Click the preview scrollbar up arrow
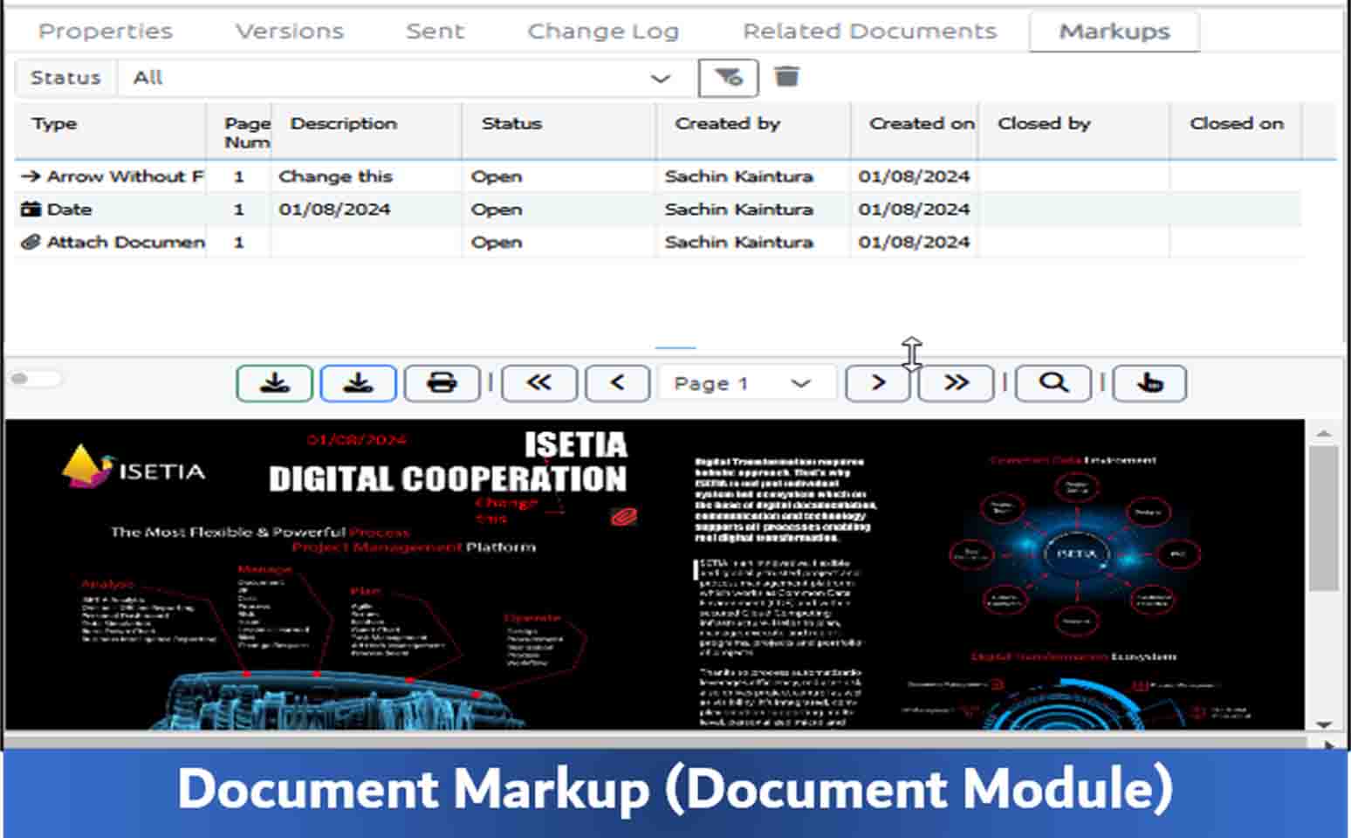This screenshot has height=838, width=1351. (1324, 433)
